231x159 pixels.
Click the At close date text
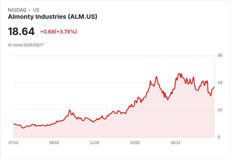pyautogui.click(x=26, y=45)
